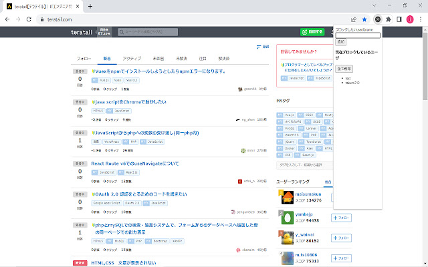The image size is (428, 267).
Task: Open the 解決済 tab
Action: click(x=224, y=59)
